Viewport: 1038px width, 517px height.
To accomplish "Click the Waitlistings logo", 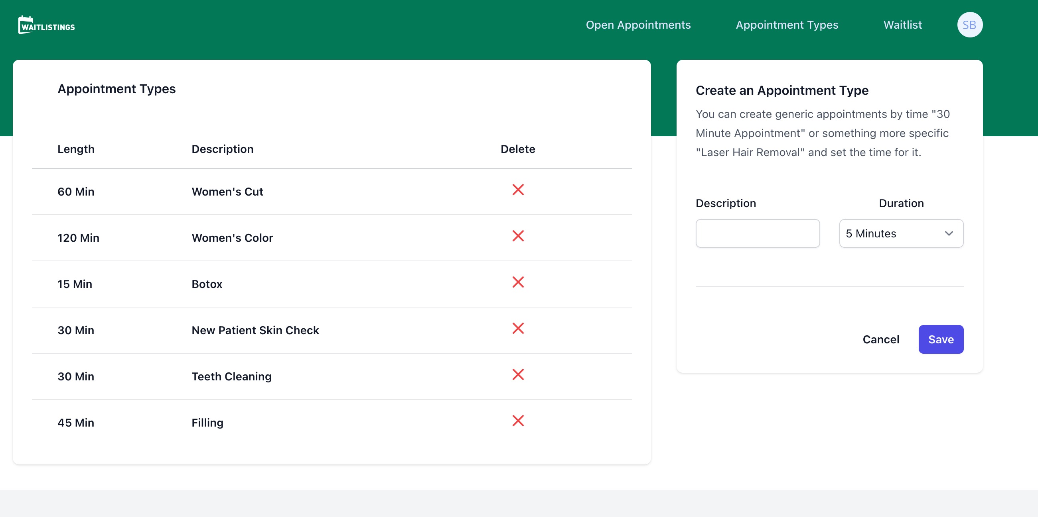I will tap(46, 25).
